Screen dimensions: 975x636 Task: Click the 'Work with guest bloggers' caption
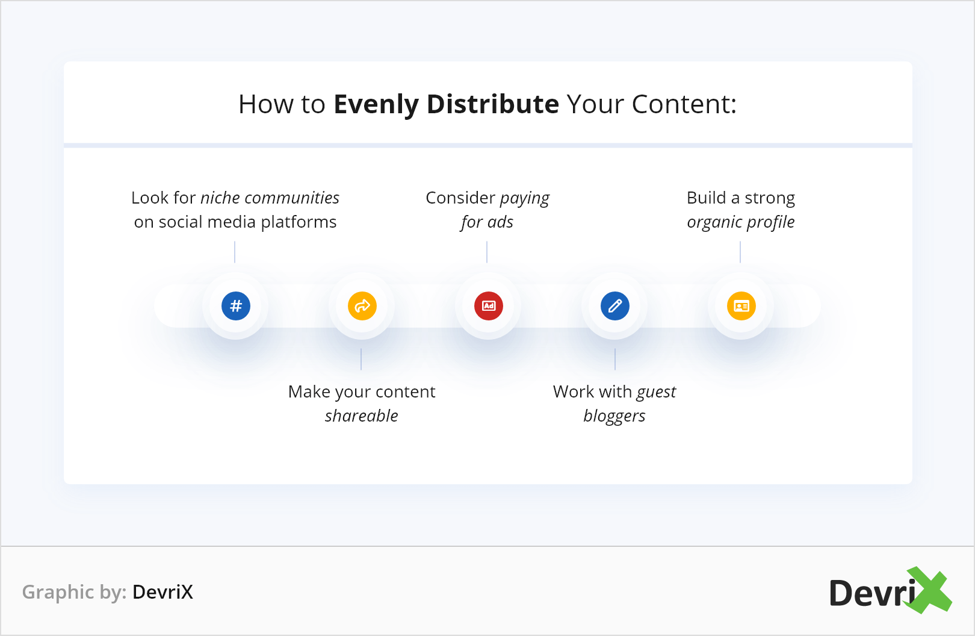pyautogui.click(x=614, y=404)
